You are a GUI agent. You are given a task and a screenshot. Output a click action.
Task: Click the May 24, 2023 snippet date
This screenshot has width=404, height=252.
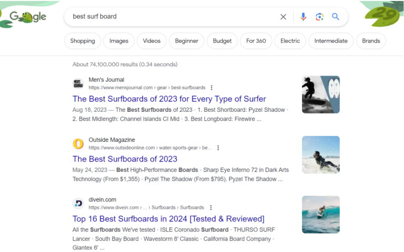(x=89, y=170)
